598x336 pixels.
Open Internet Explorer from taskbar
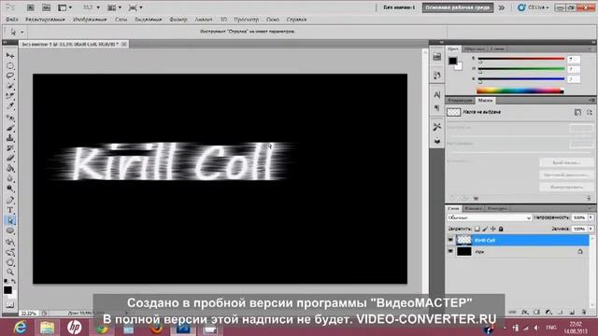20,328
